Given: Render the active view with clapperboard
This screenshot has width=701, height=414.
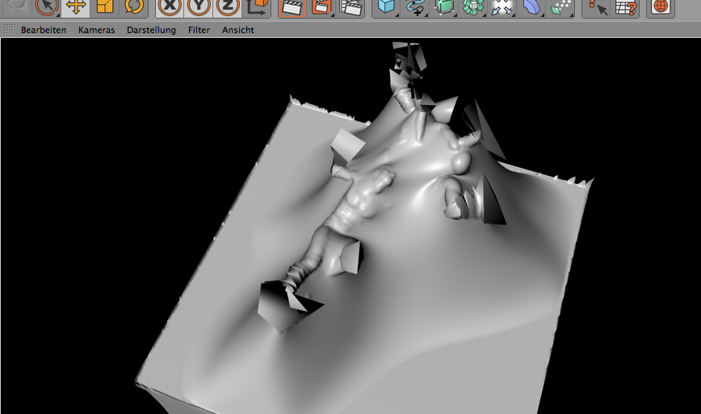Looking at the screenshot, I should point(292,6).
